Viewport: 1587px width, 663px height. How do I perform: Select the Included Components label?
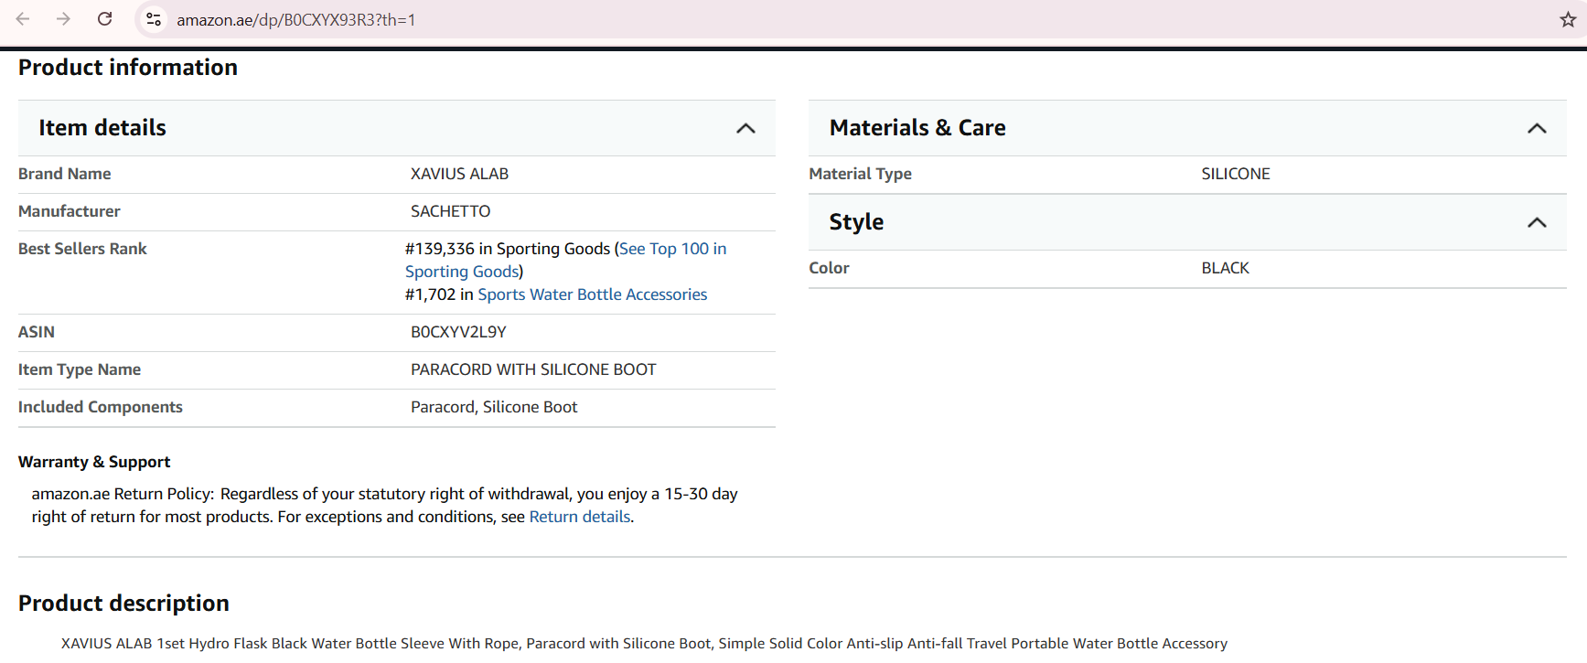101,407
